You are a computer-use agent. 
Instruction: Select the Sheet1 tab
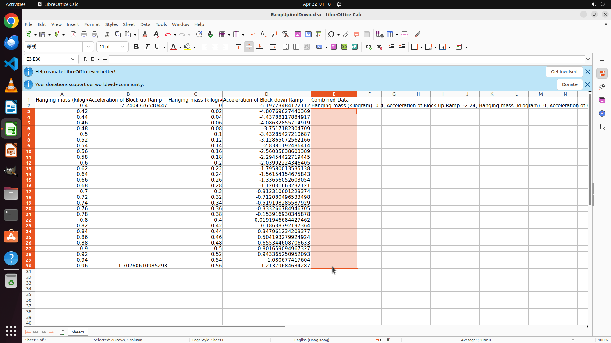78,332
